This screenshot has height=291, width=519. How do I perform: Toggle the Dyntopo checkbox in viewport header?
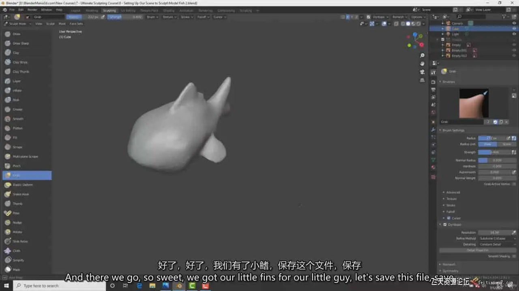click(x=368, y=17)
